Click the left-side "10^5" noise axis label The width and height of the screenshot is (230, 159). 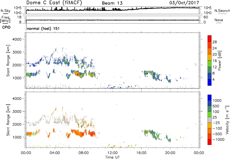coord(18,8)
